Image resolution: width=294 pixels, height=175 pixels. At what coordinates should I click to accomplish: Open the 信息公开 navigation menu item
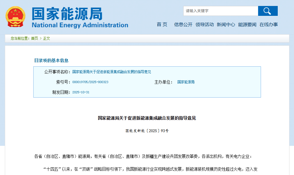183,25
